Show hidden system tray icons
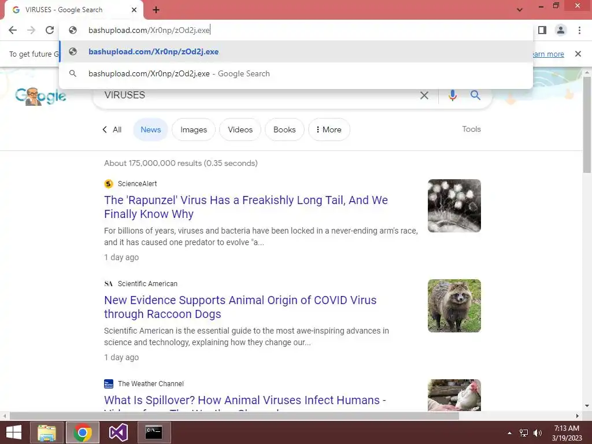The width and height of the screenshot is (592, 444). pos(509,432)
